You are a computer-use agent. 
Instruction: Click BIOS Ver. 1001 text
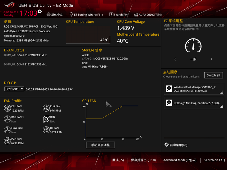point(50,26)
